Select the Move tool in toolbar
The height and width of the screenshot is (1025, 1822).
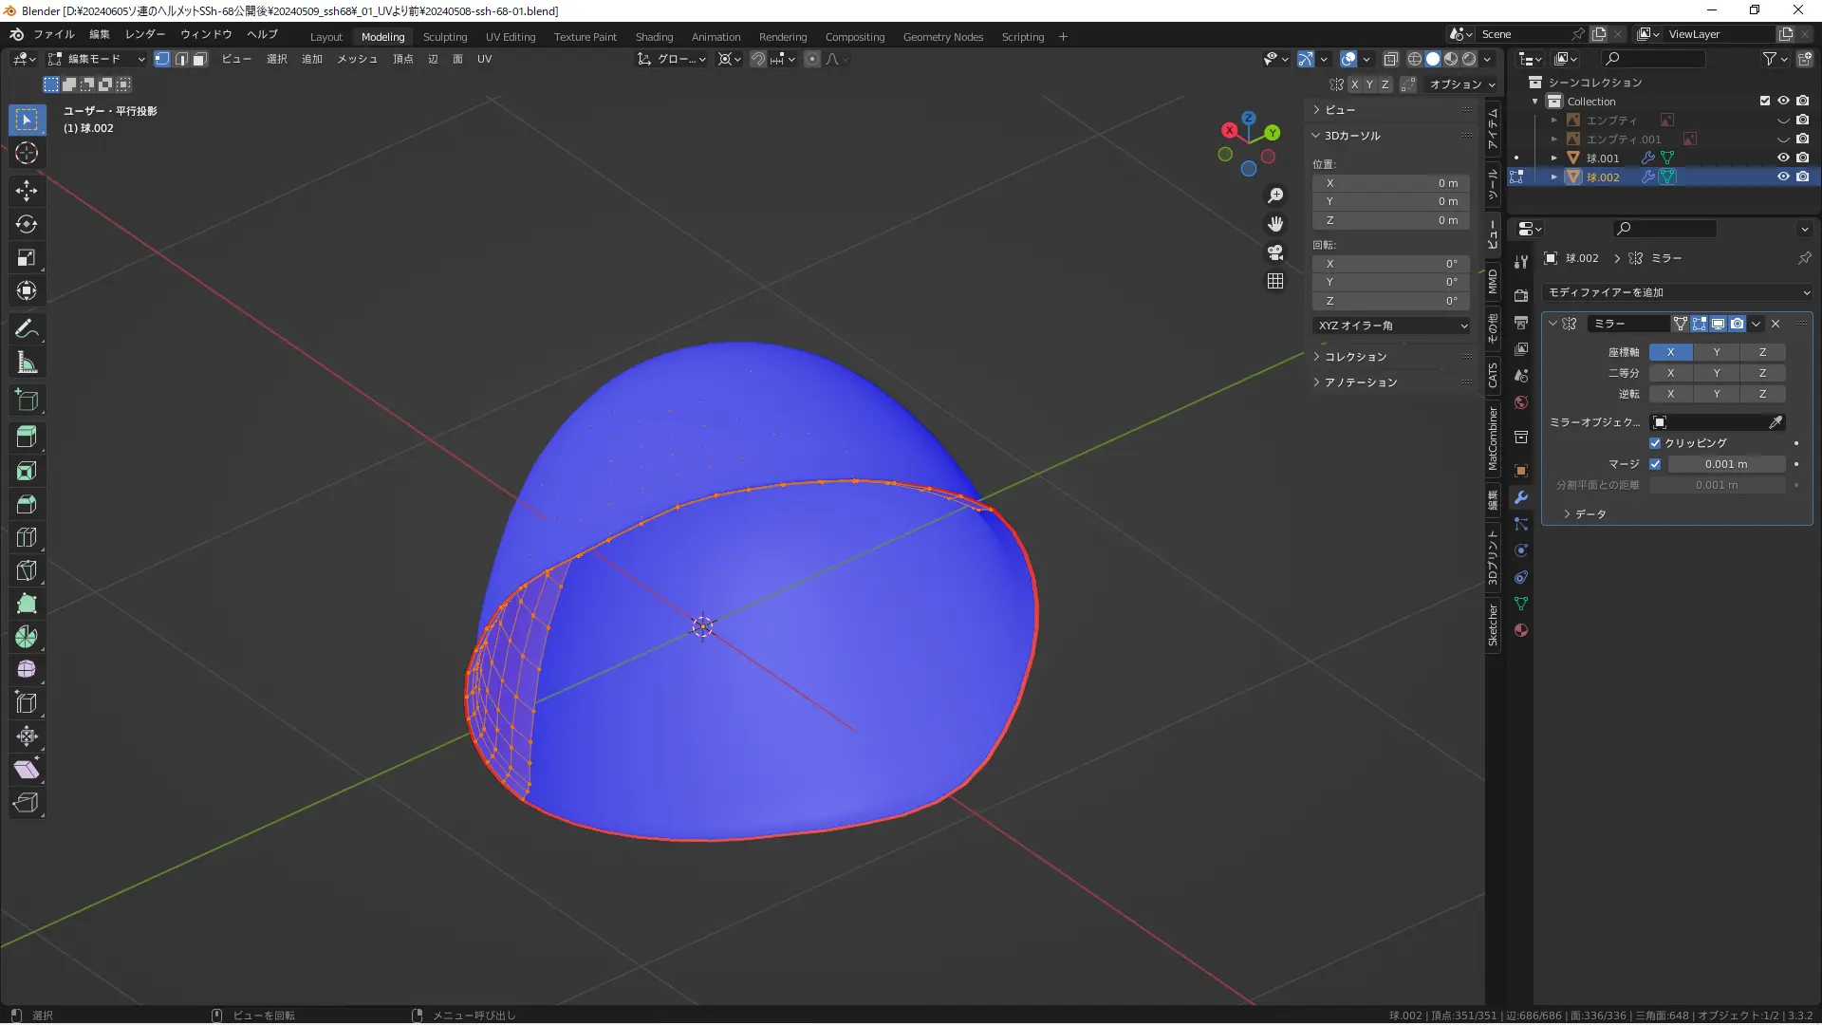[27, 191]
